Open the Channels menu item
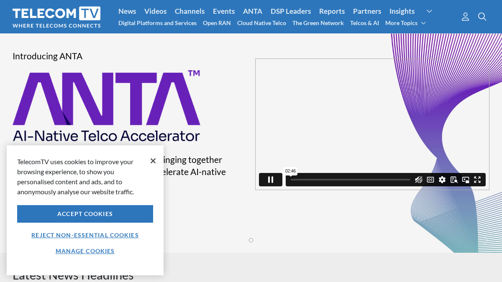This screenshot has height=282, width=502. [x=190, y=11]
